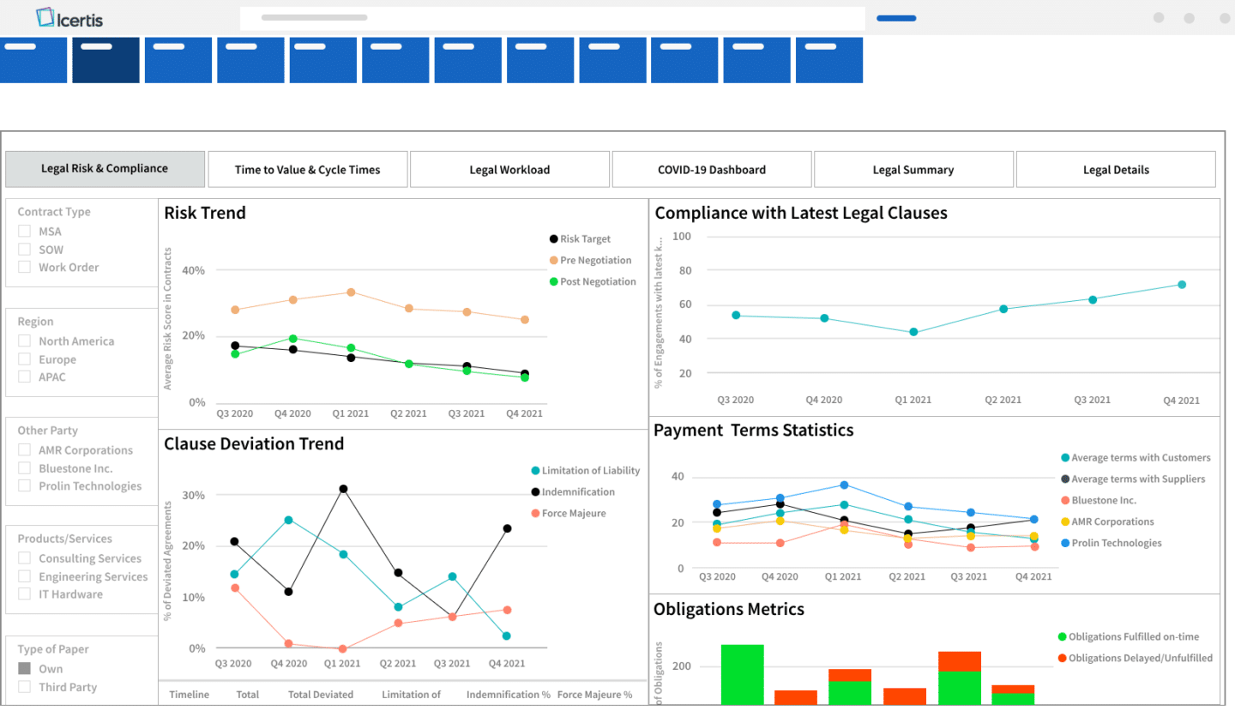Viewport: 1235px width, 711px height.
Task: Check the MSA contract type filter
Action: (x=24, y=231)
